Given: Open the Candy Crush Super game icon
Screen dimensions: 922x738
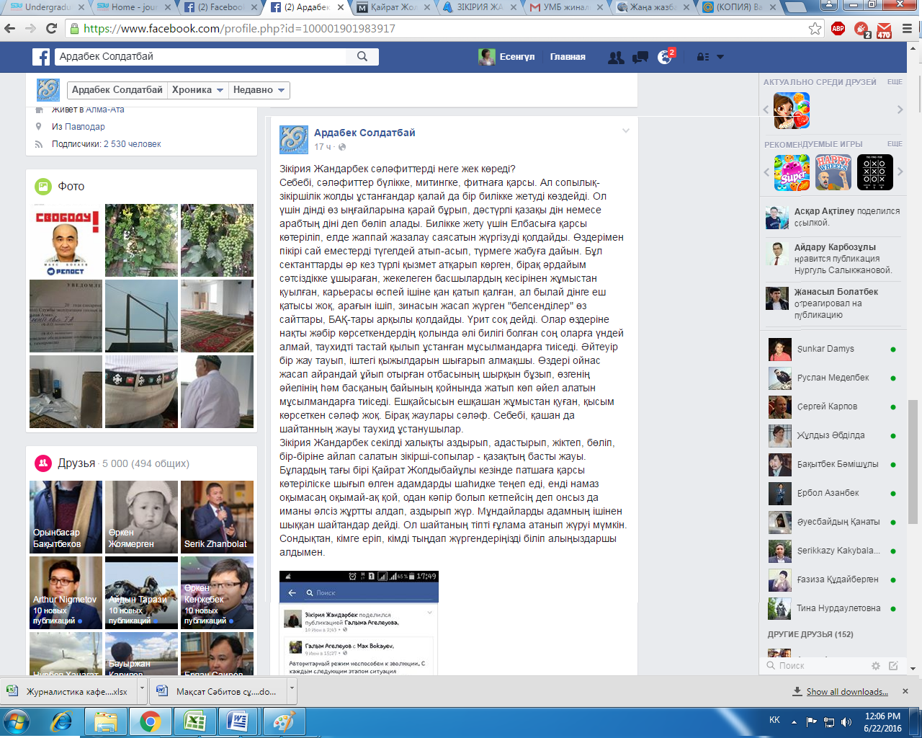Looking at the screenshot, I should click(x=792, y=172).
